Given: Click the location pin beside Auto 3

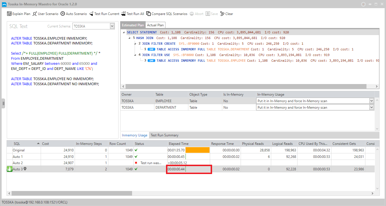Looking at the screenshot, I should (x=25, y=169).
